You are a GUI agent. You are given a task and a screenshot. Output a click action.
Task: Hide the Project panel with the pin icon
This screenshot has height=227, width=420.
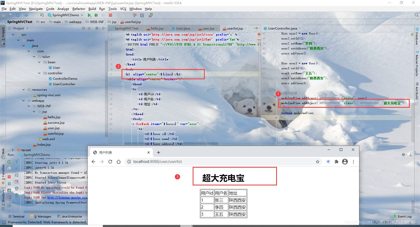(104, 28)
